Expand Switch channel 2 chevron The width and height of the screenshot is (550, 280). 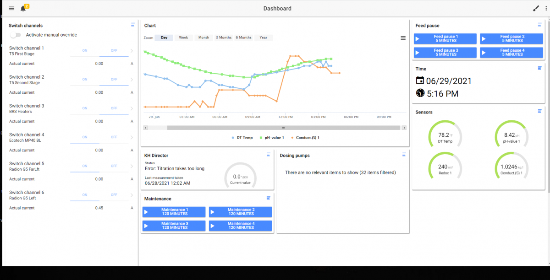(x=132, y=80)
